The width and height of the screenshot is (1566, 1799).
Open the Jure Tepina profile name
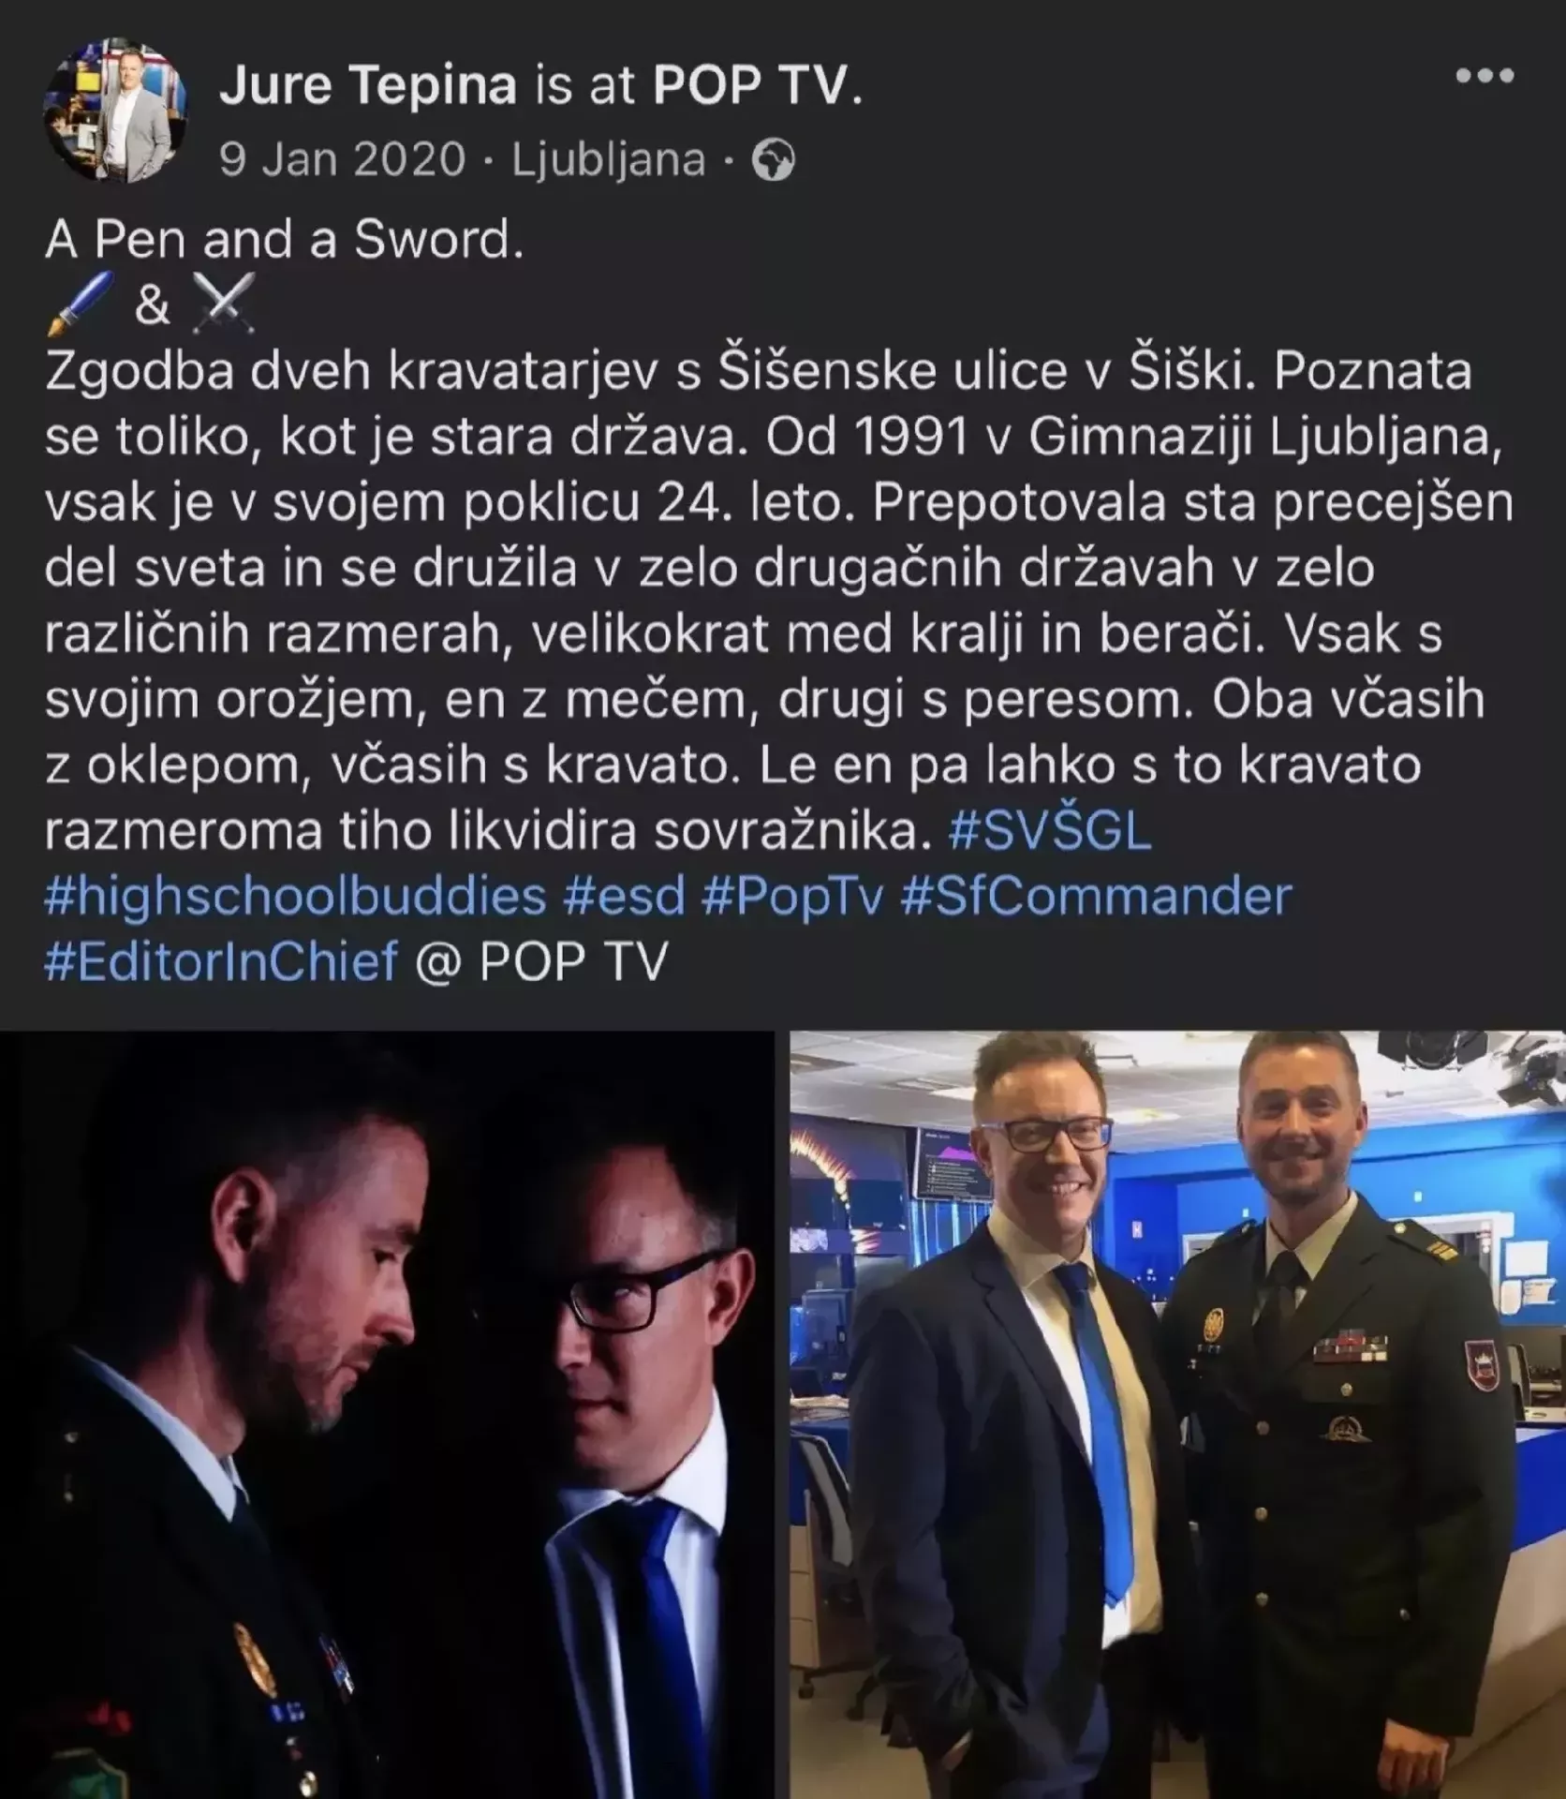367,86
